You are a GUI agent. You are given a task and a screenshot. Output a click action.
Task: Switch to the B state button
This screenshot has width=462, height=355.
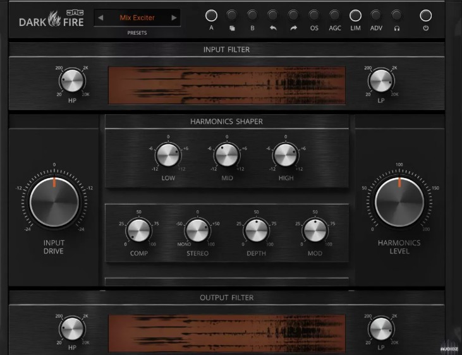click(x=252, y=16)
